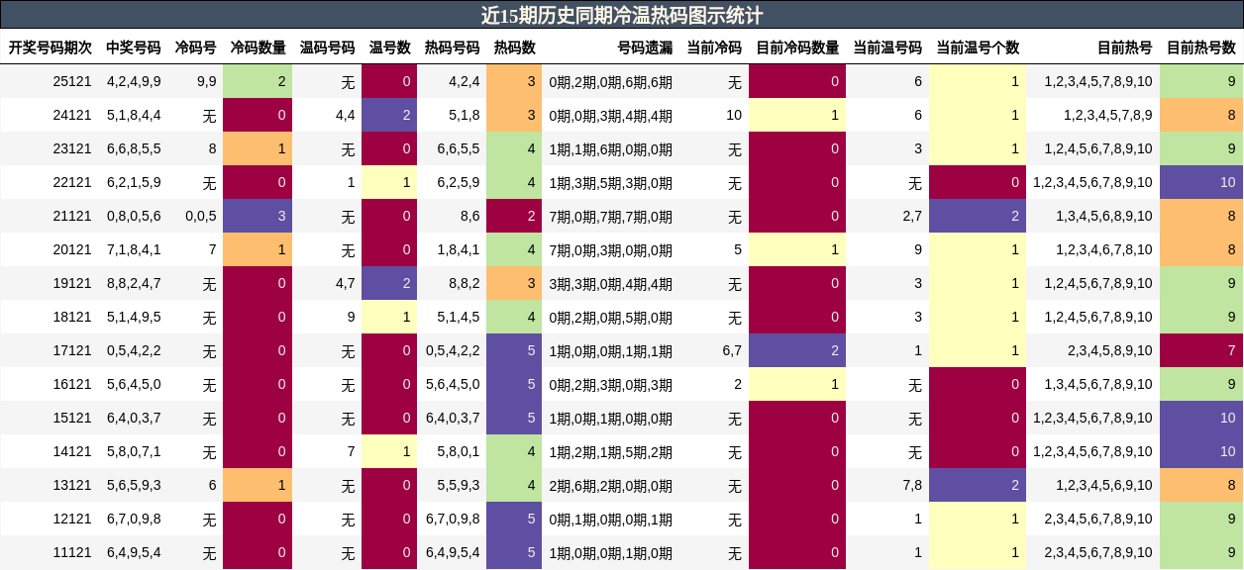
Task: Click current hot numbers 2,3,4,5,8,9,10
Action: tap(1110, 350)
